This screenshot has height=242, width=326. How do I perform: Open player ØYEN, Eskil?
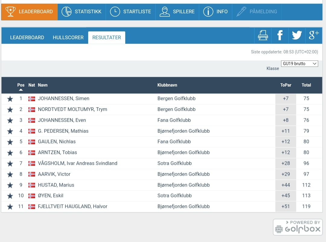(50, 196)
